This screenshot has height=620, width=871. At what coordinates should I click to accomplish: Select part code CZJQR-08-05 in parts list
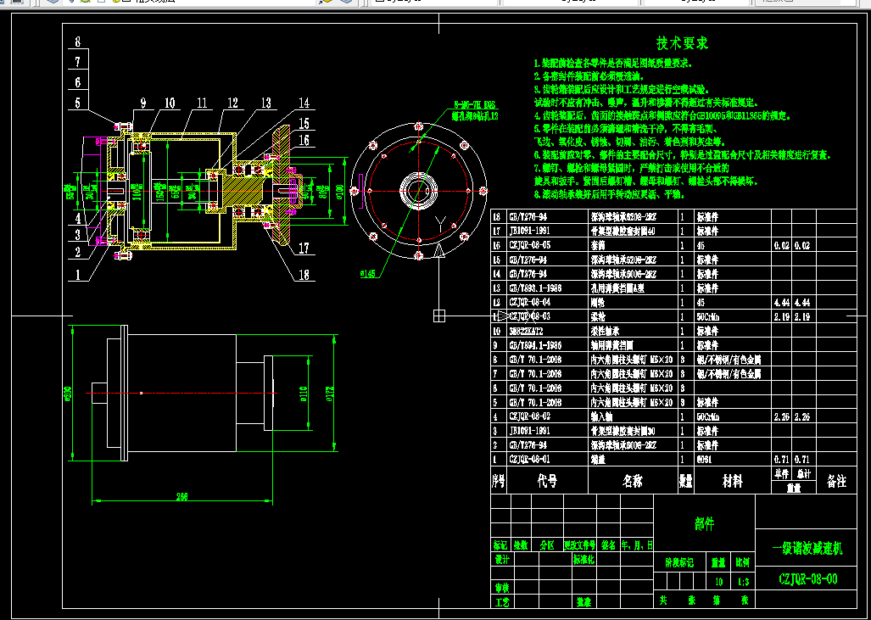pyautogui.click(x=531, y=245)
